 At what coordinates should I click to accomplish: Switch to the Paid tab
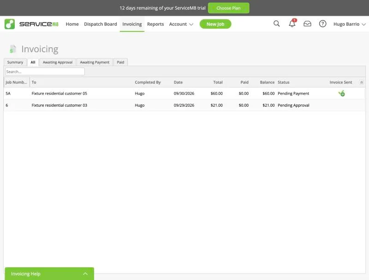120,62
